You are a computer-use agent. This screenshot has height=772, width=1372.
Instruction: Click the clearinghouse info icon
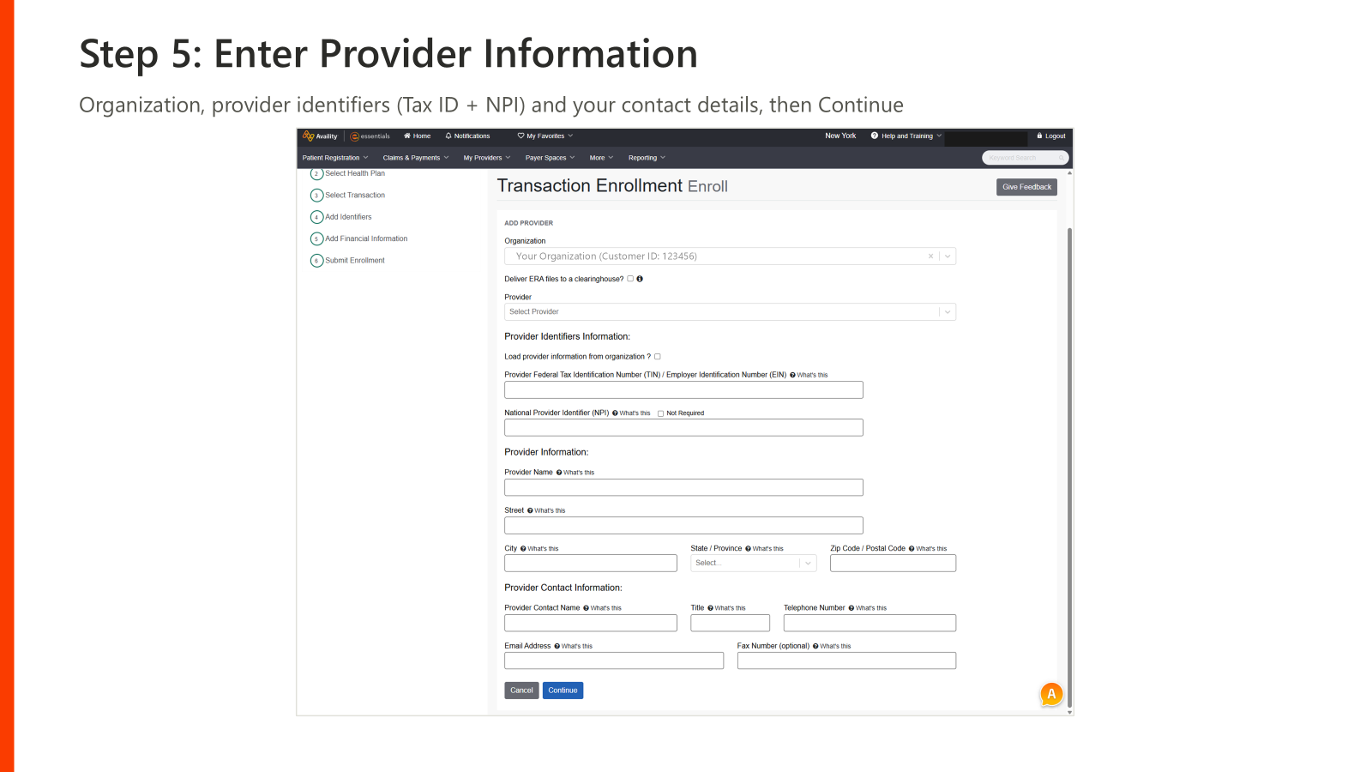(640, 279)
